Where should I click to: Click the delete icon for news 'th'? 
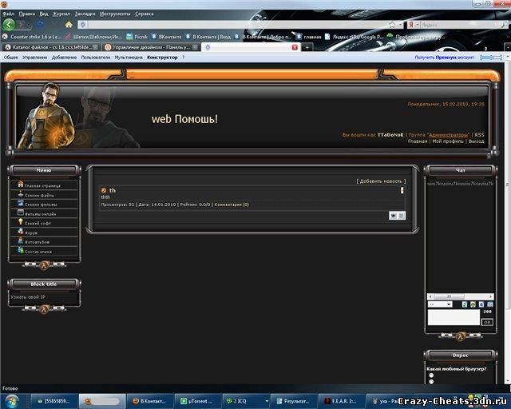[402, 216]
